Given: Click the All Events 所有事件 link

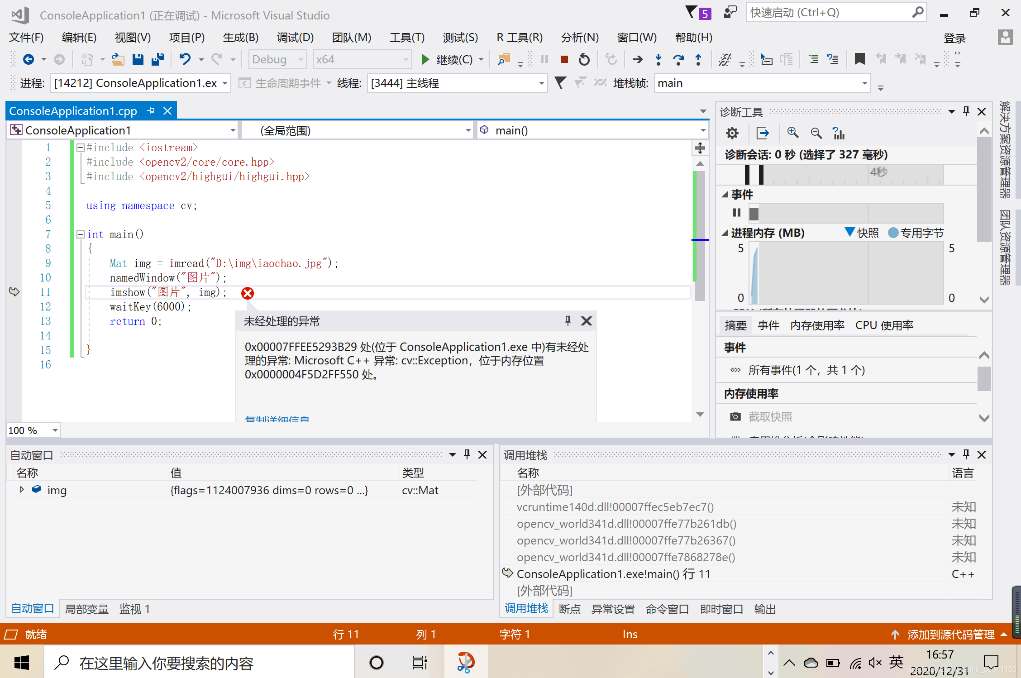Looking at the screenshot, I should click(806, 370).
